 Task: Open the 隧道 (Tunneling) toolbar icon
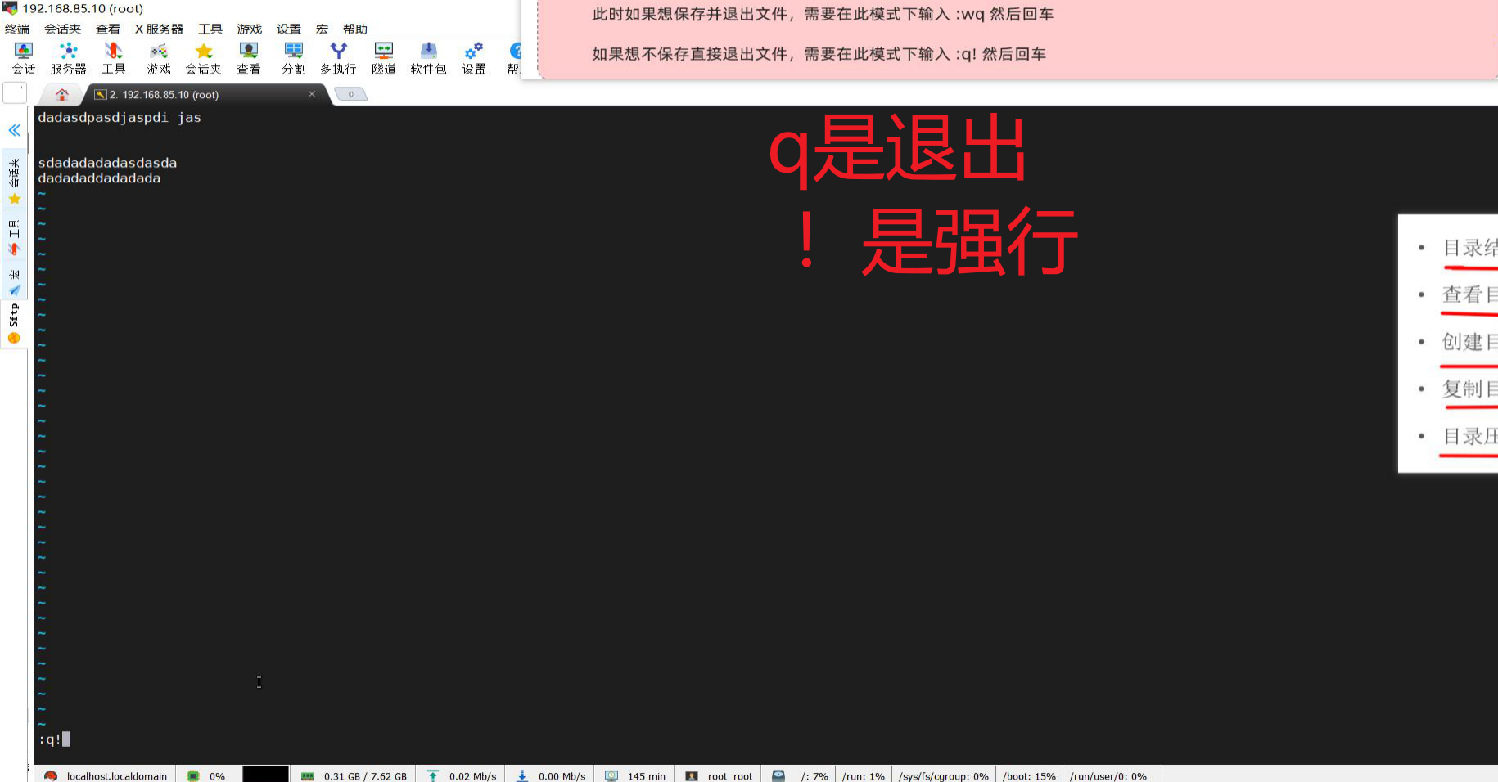383,58
